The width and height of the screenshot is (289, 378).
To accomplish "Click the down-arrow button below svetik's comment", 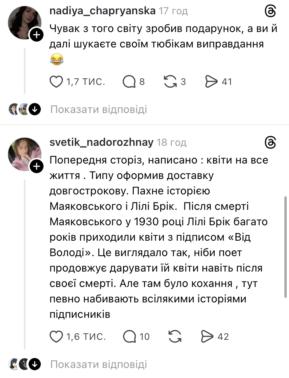I will tap(35, 364).
